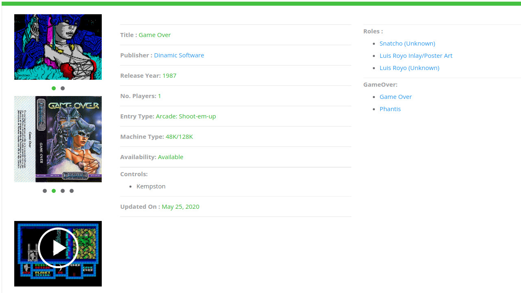This screenshot has width=521, height=293.
Task: Open Dinamic Software publisher link
Action: [179, 55]
